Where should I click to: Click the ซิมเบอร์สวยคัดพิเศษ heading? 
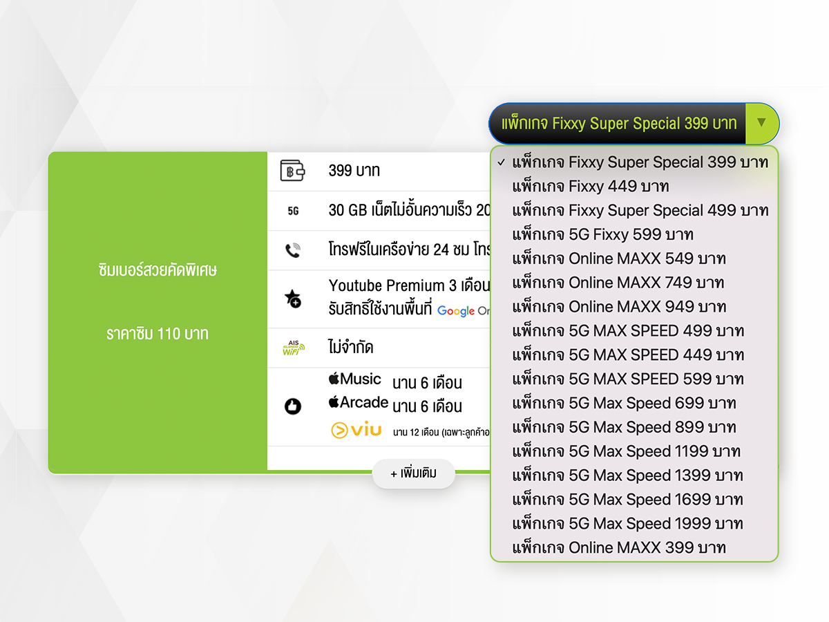[x=158, y=270]
